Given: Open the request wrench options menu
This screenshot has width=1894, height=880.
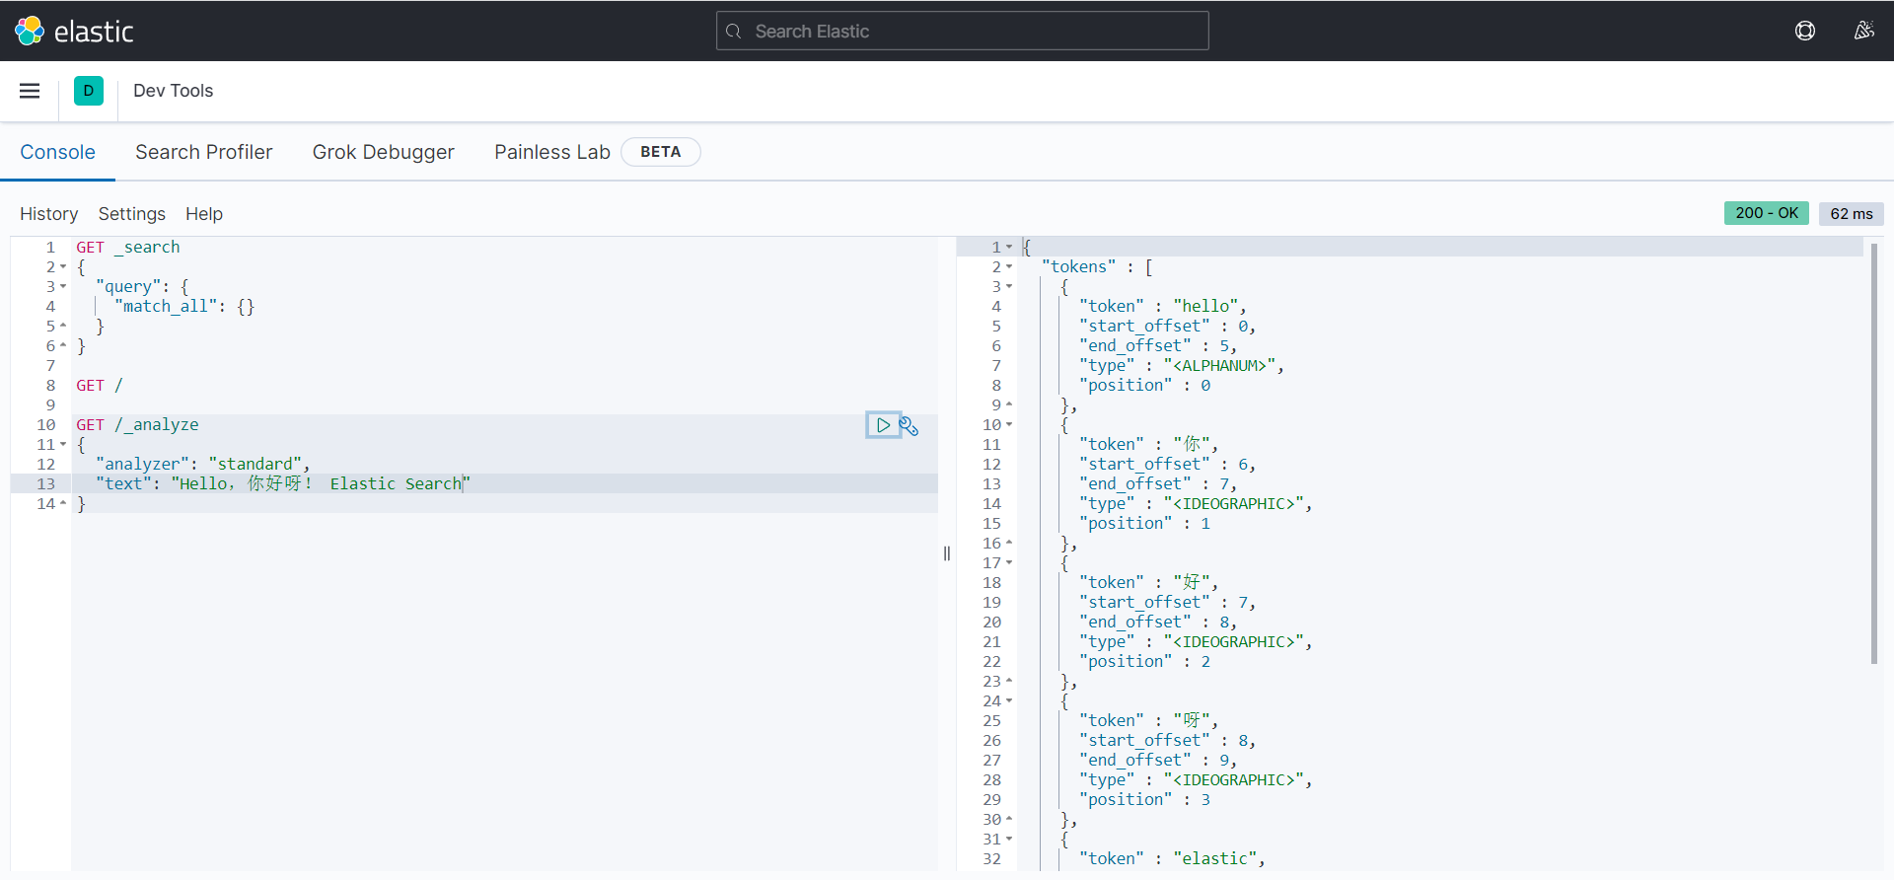Looking at the screenshot, I should point(910,426).
